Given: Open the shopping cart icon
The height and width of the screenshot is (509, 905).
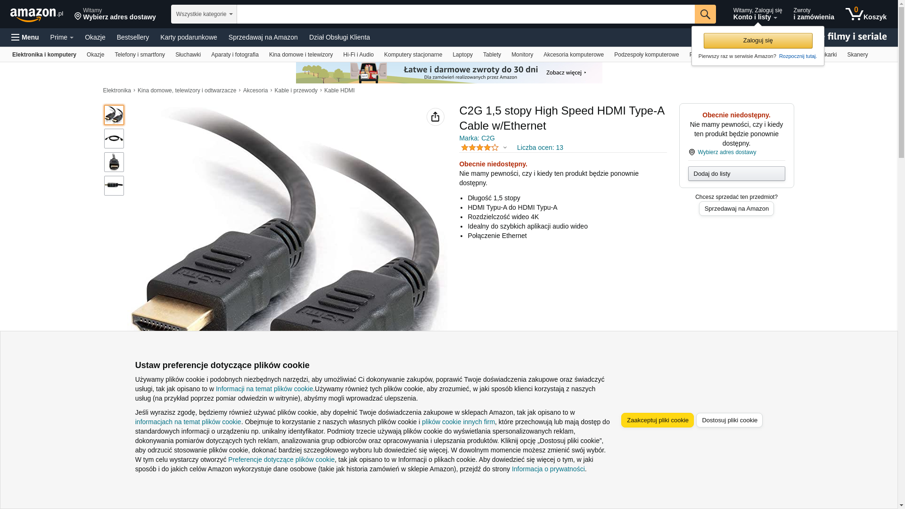Looking at the screenshot, I should [866, 14].
